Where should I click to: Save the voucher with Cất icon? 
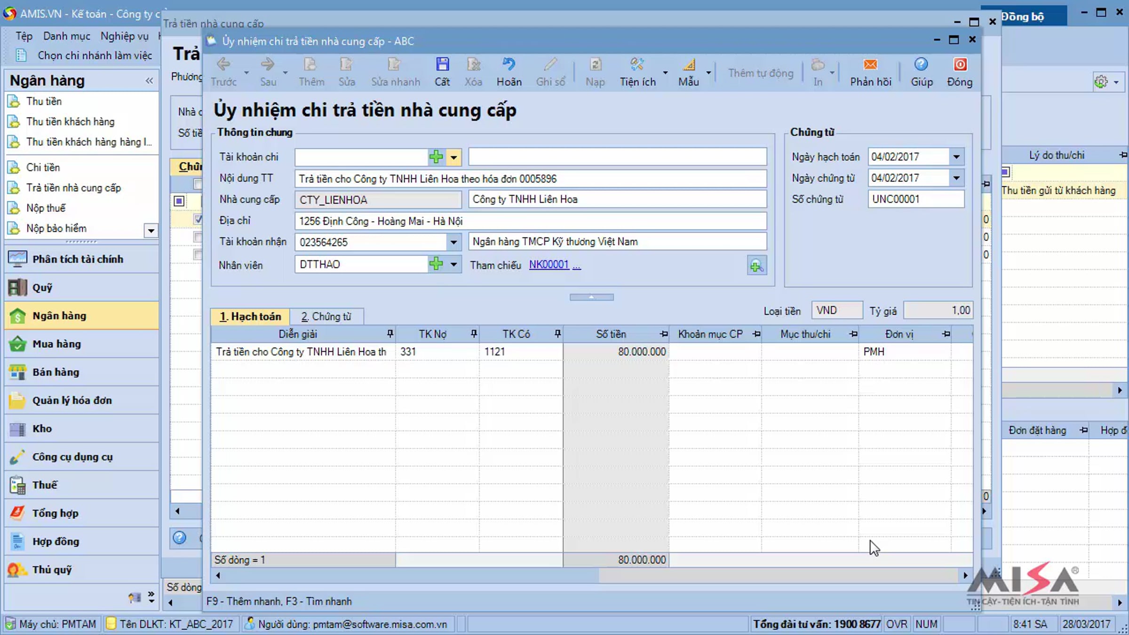442,64
